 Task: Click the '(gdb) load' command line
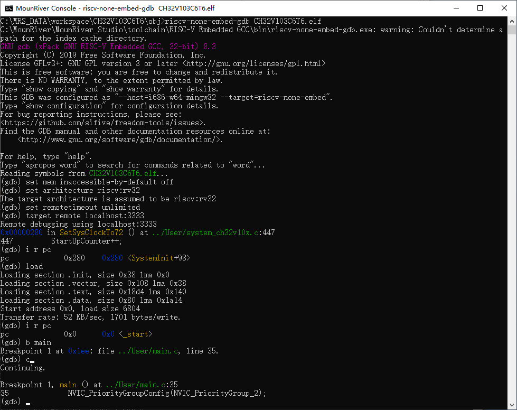[22, 266]
